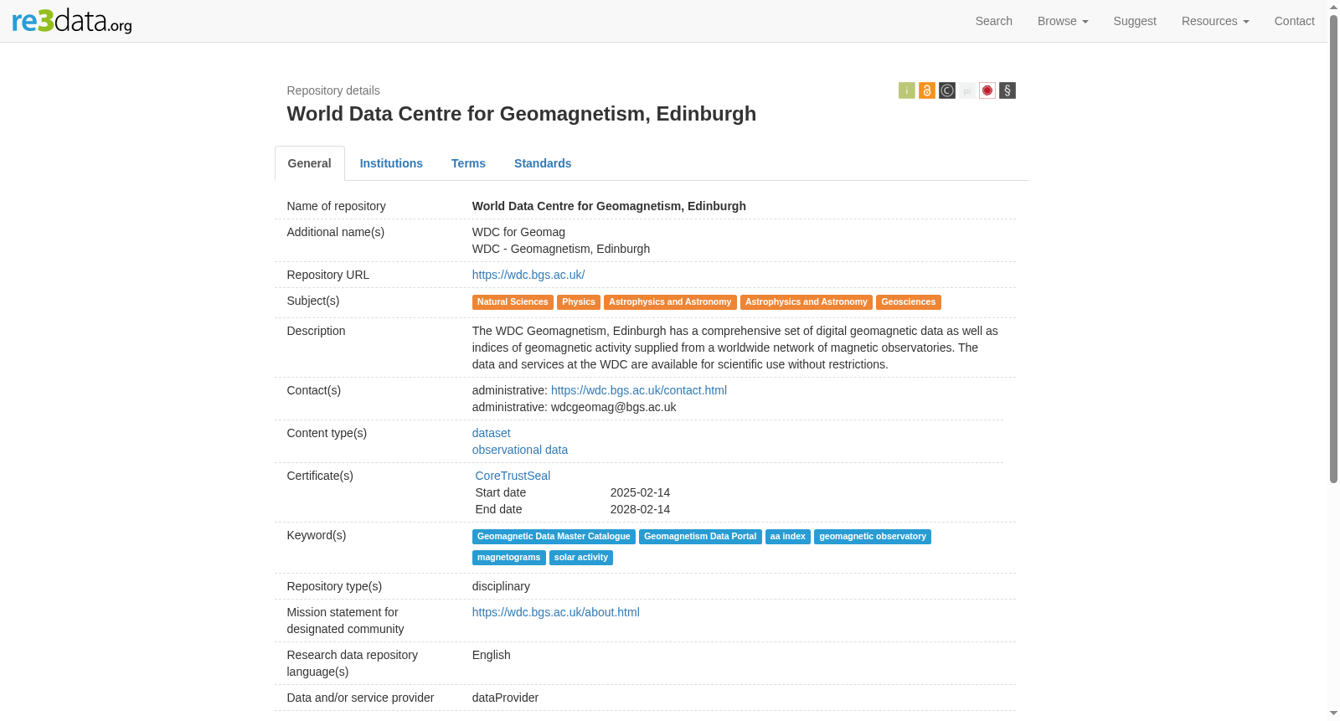Click the language value 'English'
The width and height of the screenshot is (1340, 721).
coord(492,655)
